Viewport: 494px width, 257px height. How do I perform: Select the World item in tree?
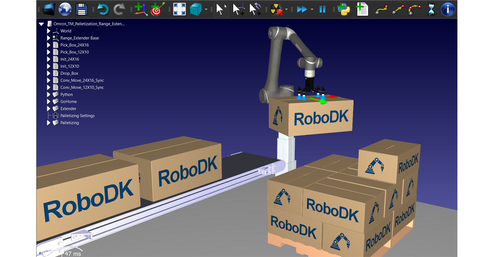(66, 31)
